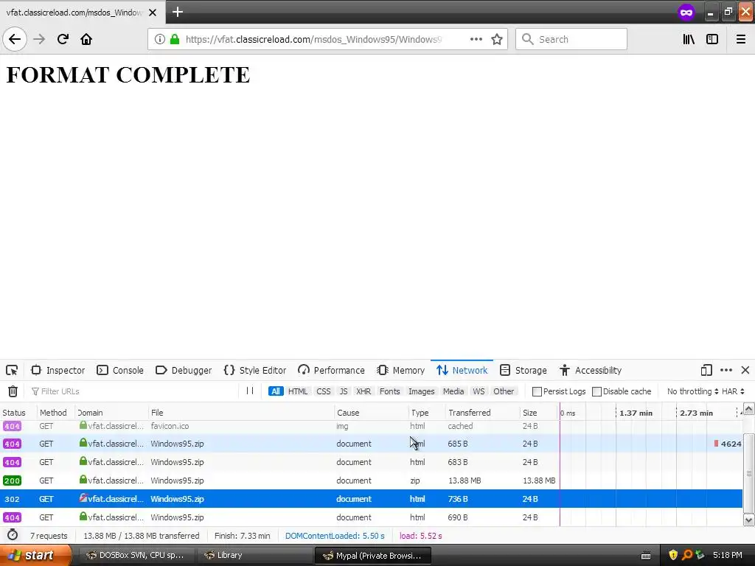Filter requests by Fonts

click(389, 391)
